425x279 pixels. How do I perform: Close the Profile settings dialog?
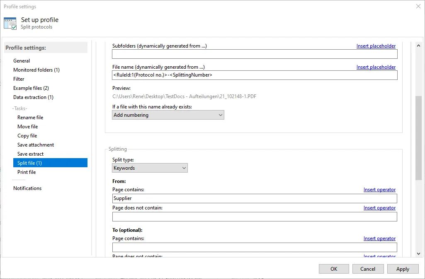pos(418,6)
